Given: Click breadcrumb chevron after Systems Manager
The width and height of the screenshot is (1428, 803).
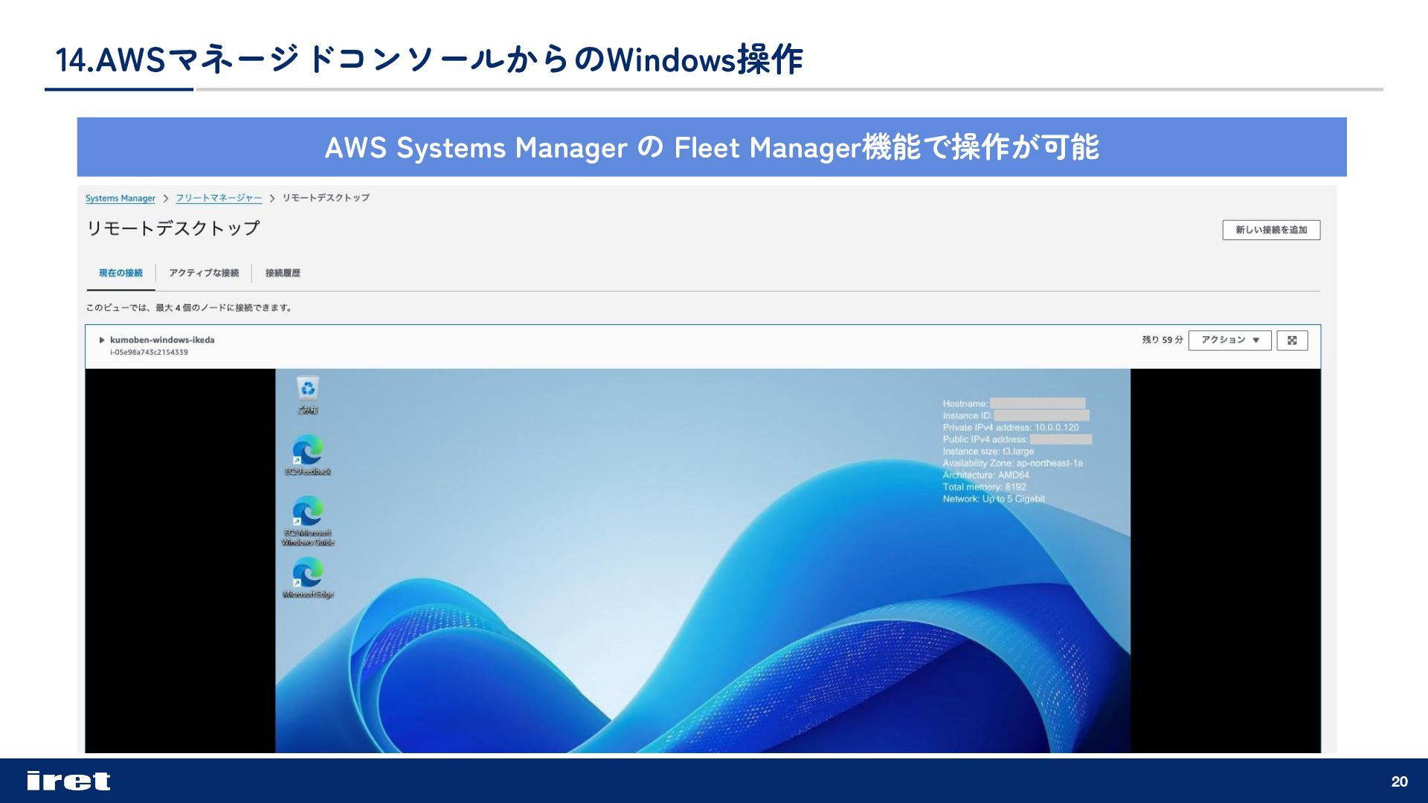Looking at the screenshot, I should tap(166, 199).
